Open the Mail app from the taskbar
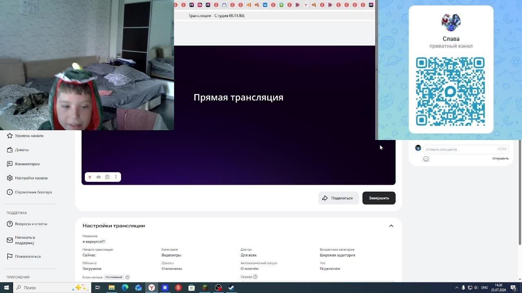Image resolution: width=522 pixels, height=293 pixels. coord(138,288)
